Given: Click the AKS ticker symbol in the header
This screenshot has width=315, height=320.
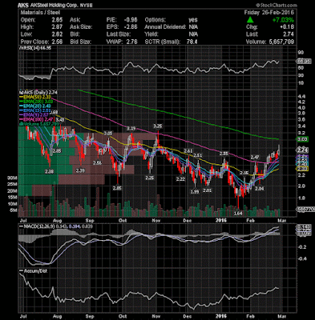Looking at the screenshot, I should click(22, 6).
